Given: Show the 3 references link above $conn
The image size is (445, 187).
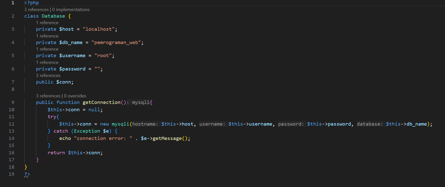Looking at the screenshot, I should point(48,76).
